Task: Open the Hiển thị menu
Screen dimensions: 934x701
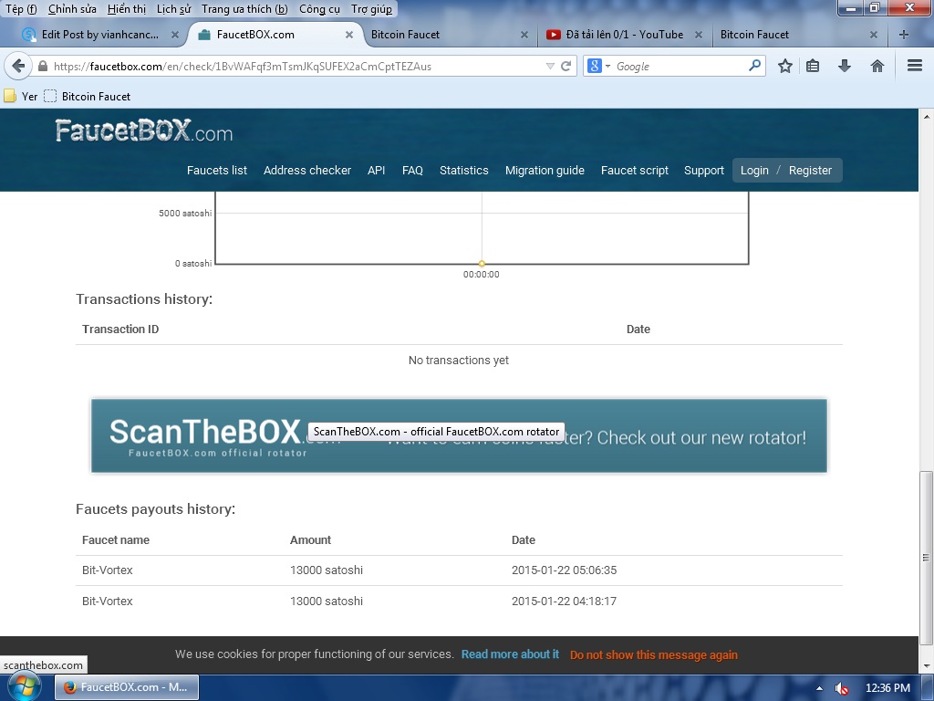Action: click(x=126, y=9)
